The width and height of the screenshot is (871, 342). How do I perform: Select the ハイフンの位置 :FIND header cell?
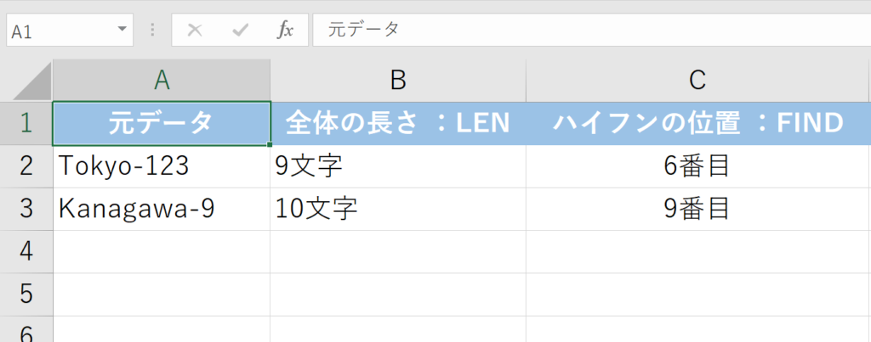[x=697, y=123]
